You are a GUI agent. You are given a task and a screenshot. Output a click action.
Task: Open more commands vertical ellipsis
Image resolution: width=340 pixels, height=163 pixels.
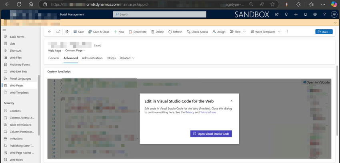(x=288, y=32)
